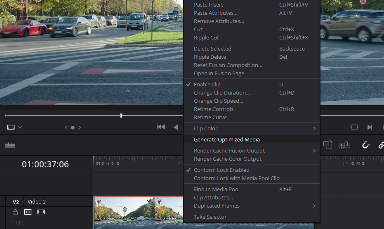Disable the Video 2 track filmstrip icon
Screen dimensions: 384x229
pyautogui.click(x=41, y=212)
